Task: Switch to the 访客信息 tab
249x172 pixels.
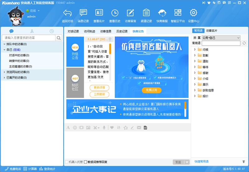Action: coord(106,32)
